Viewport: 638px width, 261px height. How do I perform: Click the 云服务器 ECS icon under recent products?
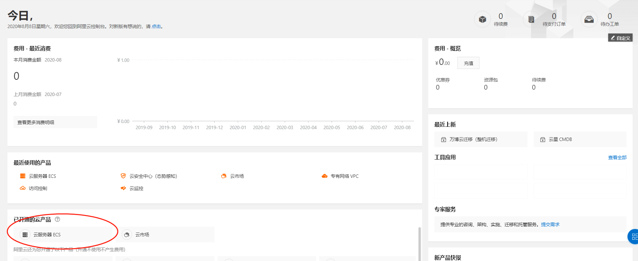(x=23, y=176)
